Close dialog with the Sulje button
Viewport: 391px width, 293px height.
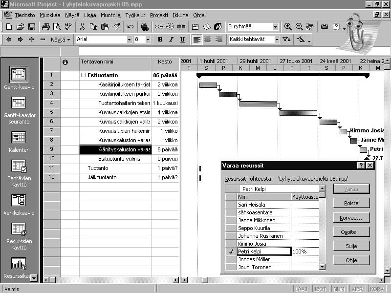tap(351, 246)
